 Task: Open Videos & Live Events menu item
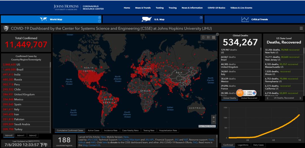[241, 8]
